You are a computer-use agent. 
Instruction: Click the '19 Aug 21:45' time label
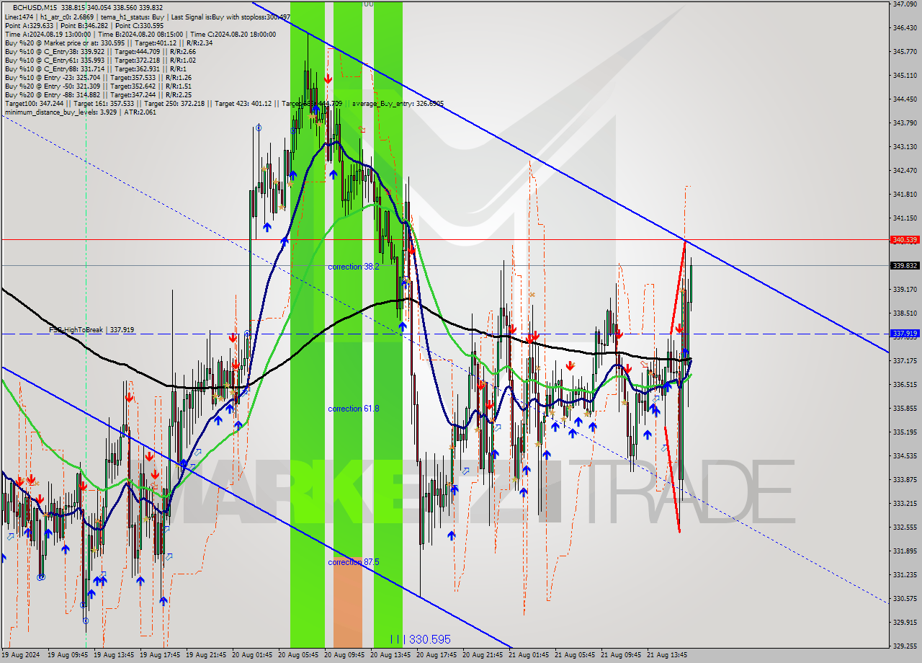[206, 655]
